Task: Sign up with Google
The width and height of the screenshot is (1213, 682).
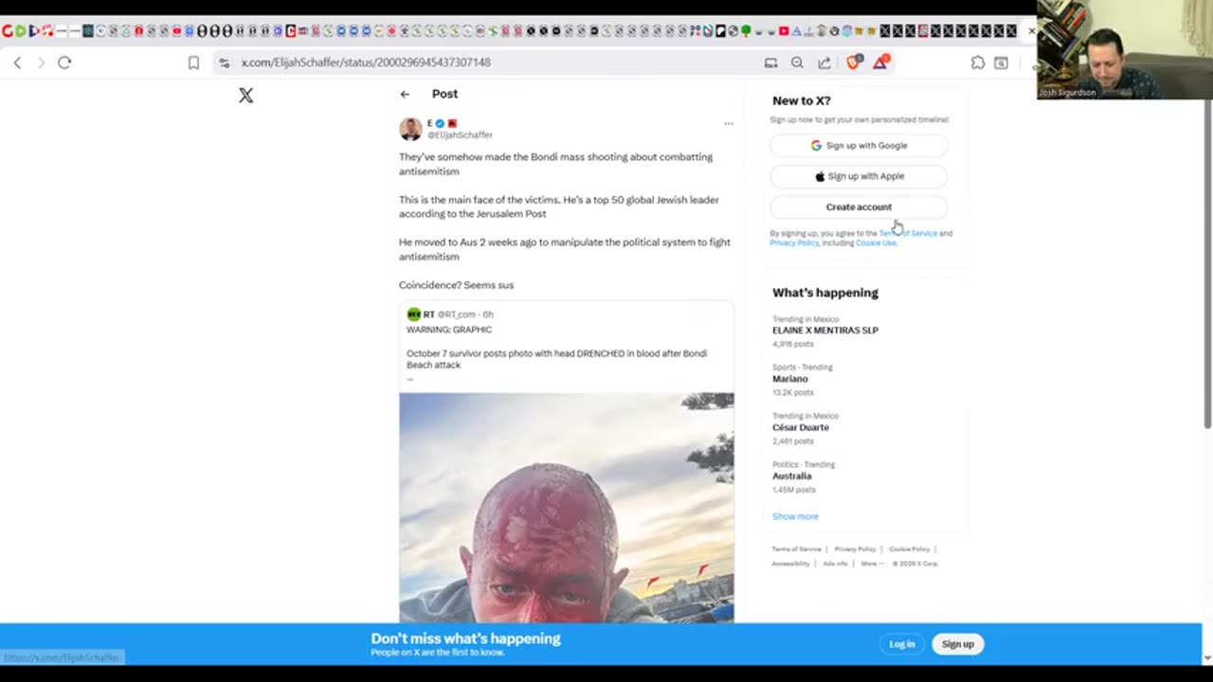Action: coord(859,146)
